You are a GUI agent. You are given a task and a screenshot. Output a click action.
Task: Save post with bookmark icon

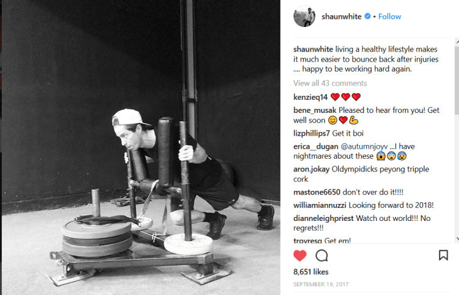[443, 255]
